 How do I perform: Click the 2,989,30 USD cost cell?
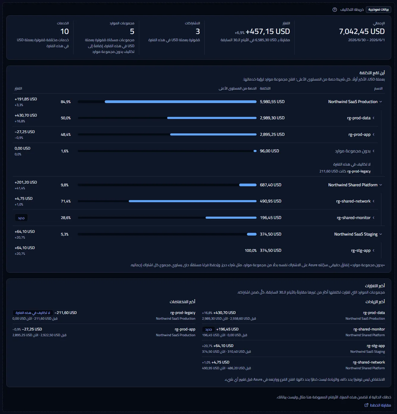tap(272, 118)
